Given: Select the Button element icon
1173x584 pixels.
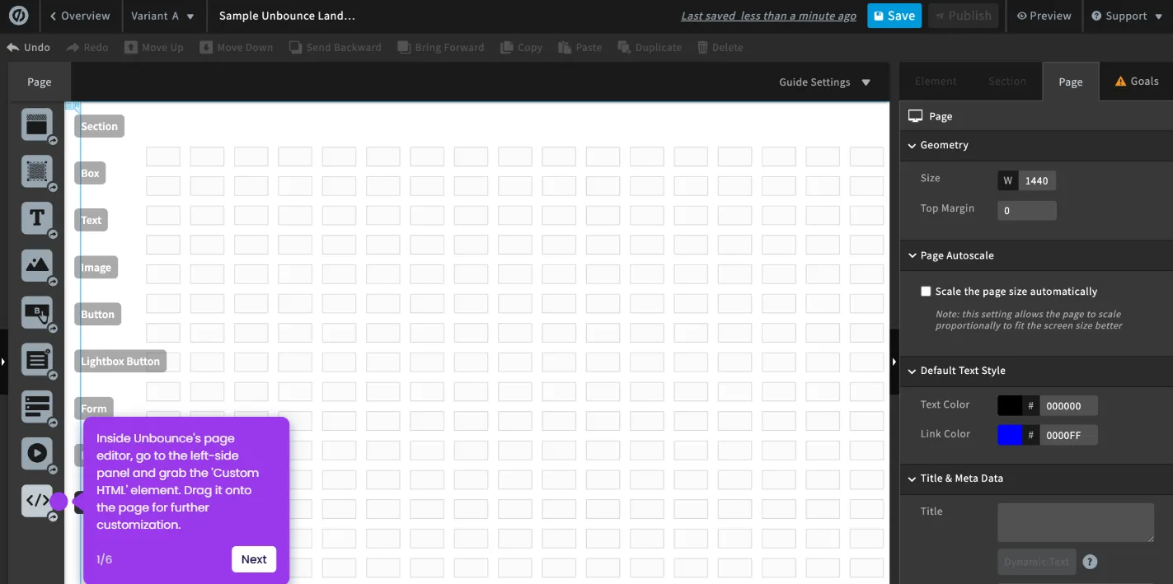Looking at the screenshot, I should coord(37,312).
